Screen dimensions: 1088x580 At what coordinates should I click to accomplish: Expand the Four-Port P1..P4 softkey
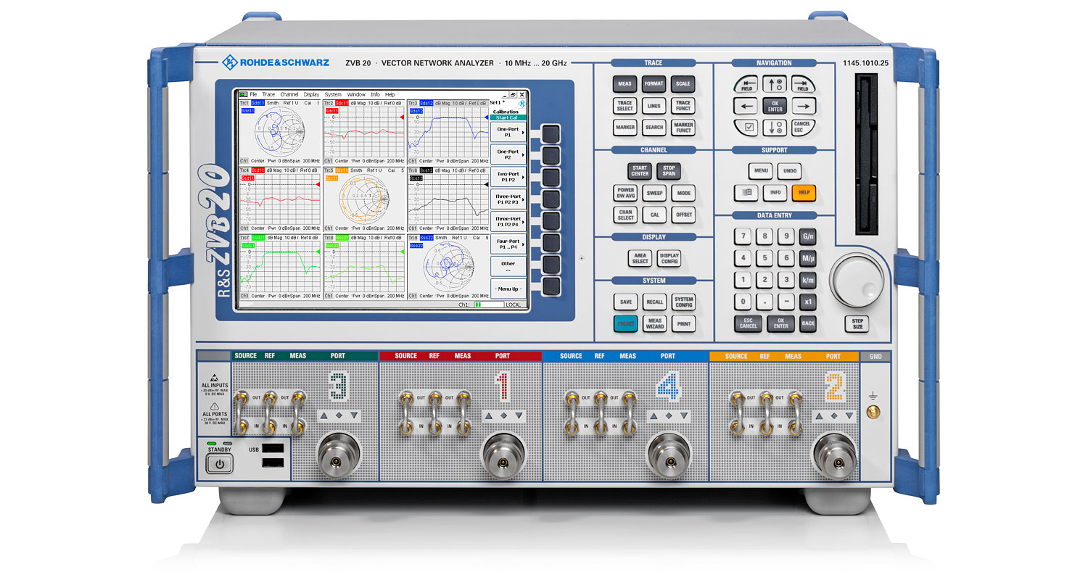(x=508, y=244)
